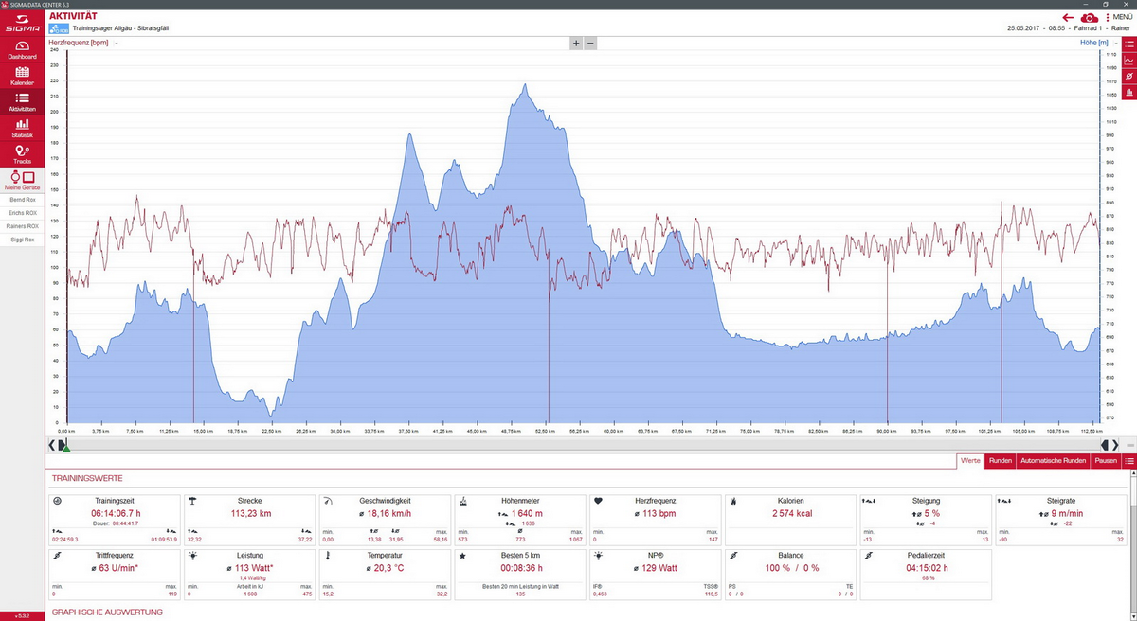This screenshot has width=1137, height=621.
Task: Expand the Höhe axis dropdown
Action: click(x=1115, y=44)
